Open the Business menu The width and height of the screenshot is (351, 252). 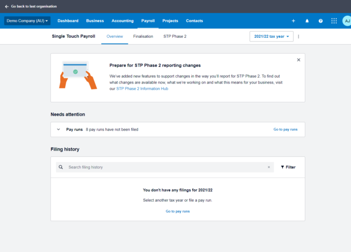95,21
